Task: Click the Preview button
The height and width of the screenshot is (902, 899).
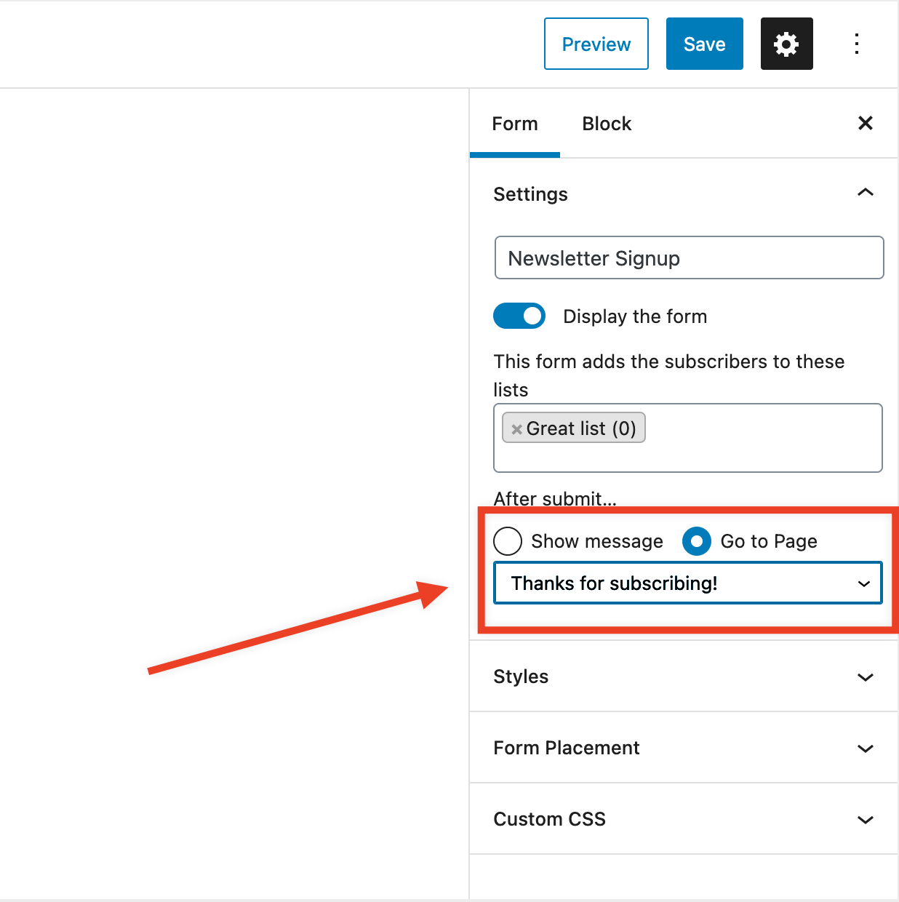Action: 596,44
